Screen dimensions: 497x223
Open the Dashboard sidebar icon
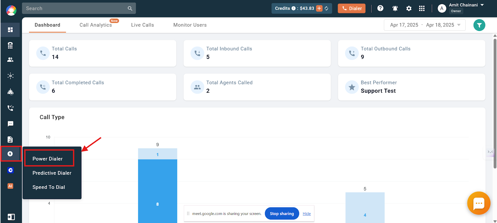pos(10,30)
